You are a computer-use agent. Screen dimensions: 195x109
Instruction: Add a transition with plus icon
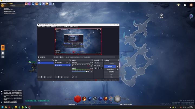click(x=96, y=68)
